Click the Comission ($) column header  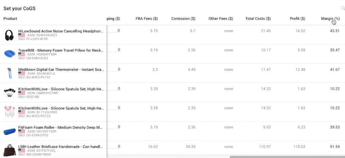[x=183, y=19]
